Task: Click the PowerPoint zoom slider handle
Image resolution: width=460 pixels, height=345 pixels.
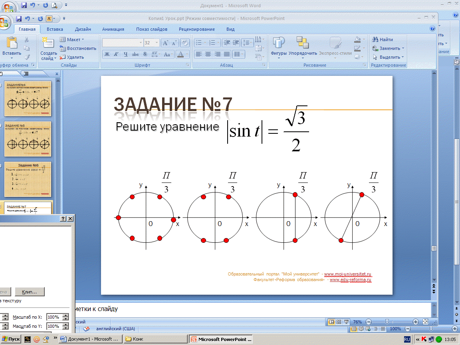Action: coord(387,322)
